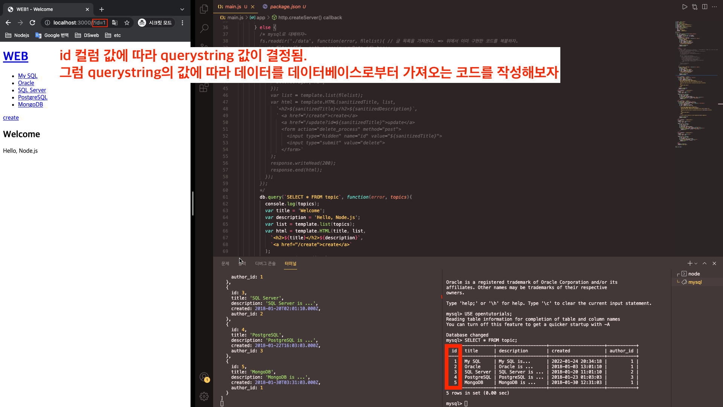Image resolution: width=723 pixels, height=407 pixels.
Task: Open the Search icon in activity bar
Action: [204, 28]
